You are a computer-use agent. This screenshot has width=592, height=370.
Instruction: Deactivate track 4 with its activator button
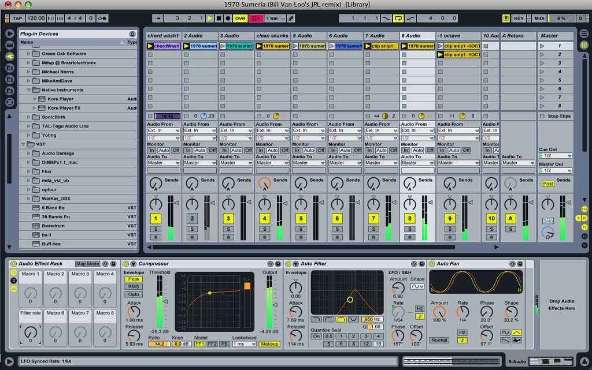264,218
